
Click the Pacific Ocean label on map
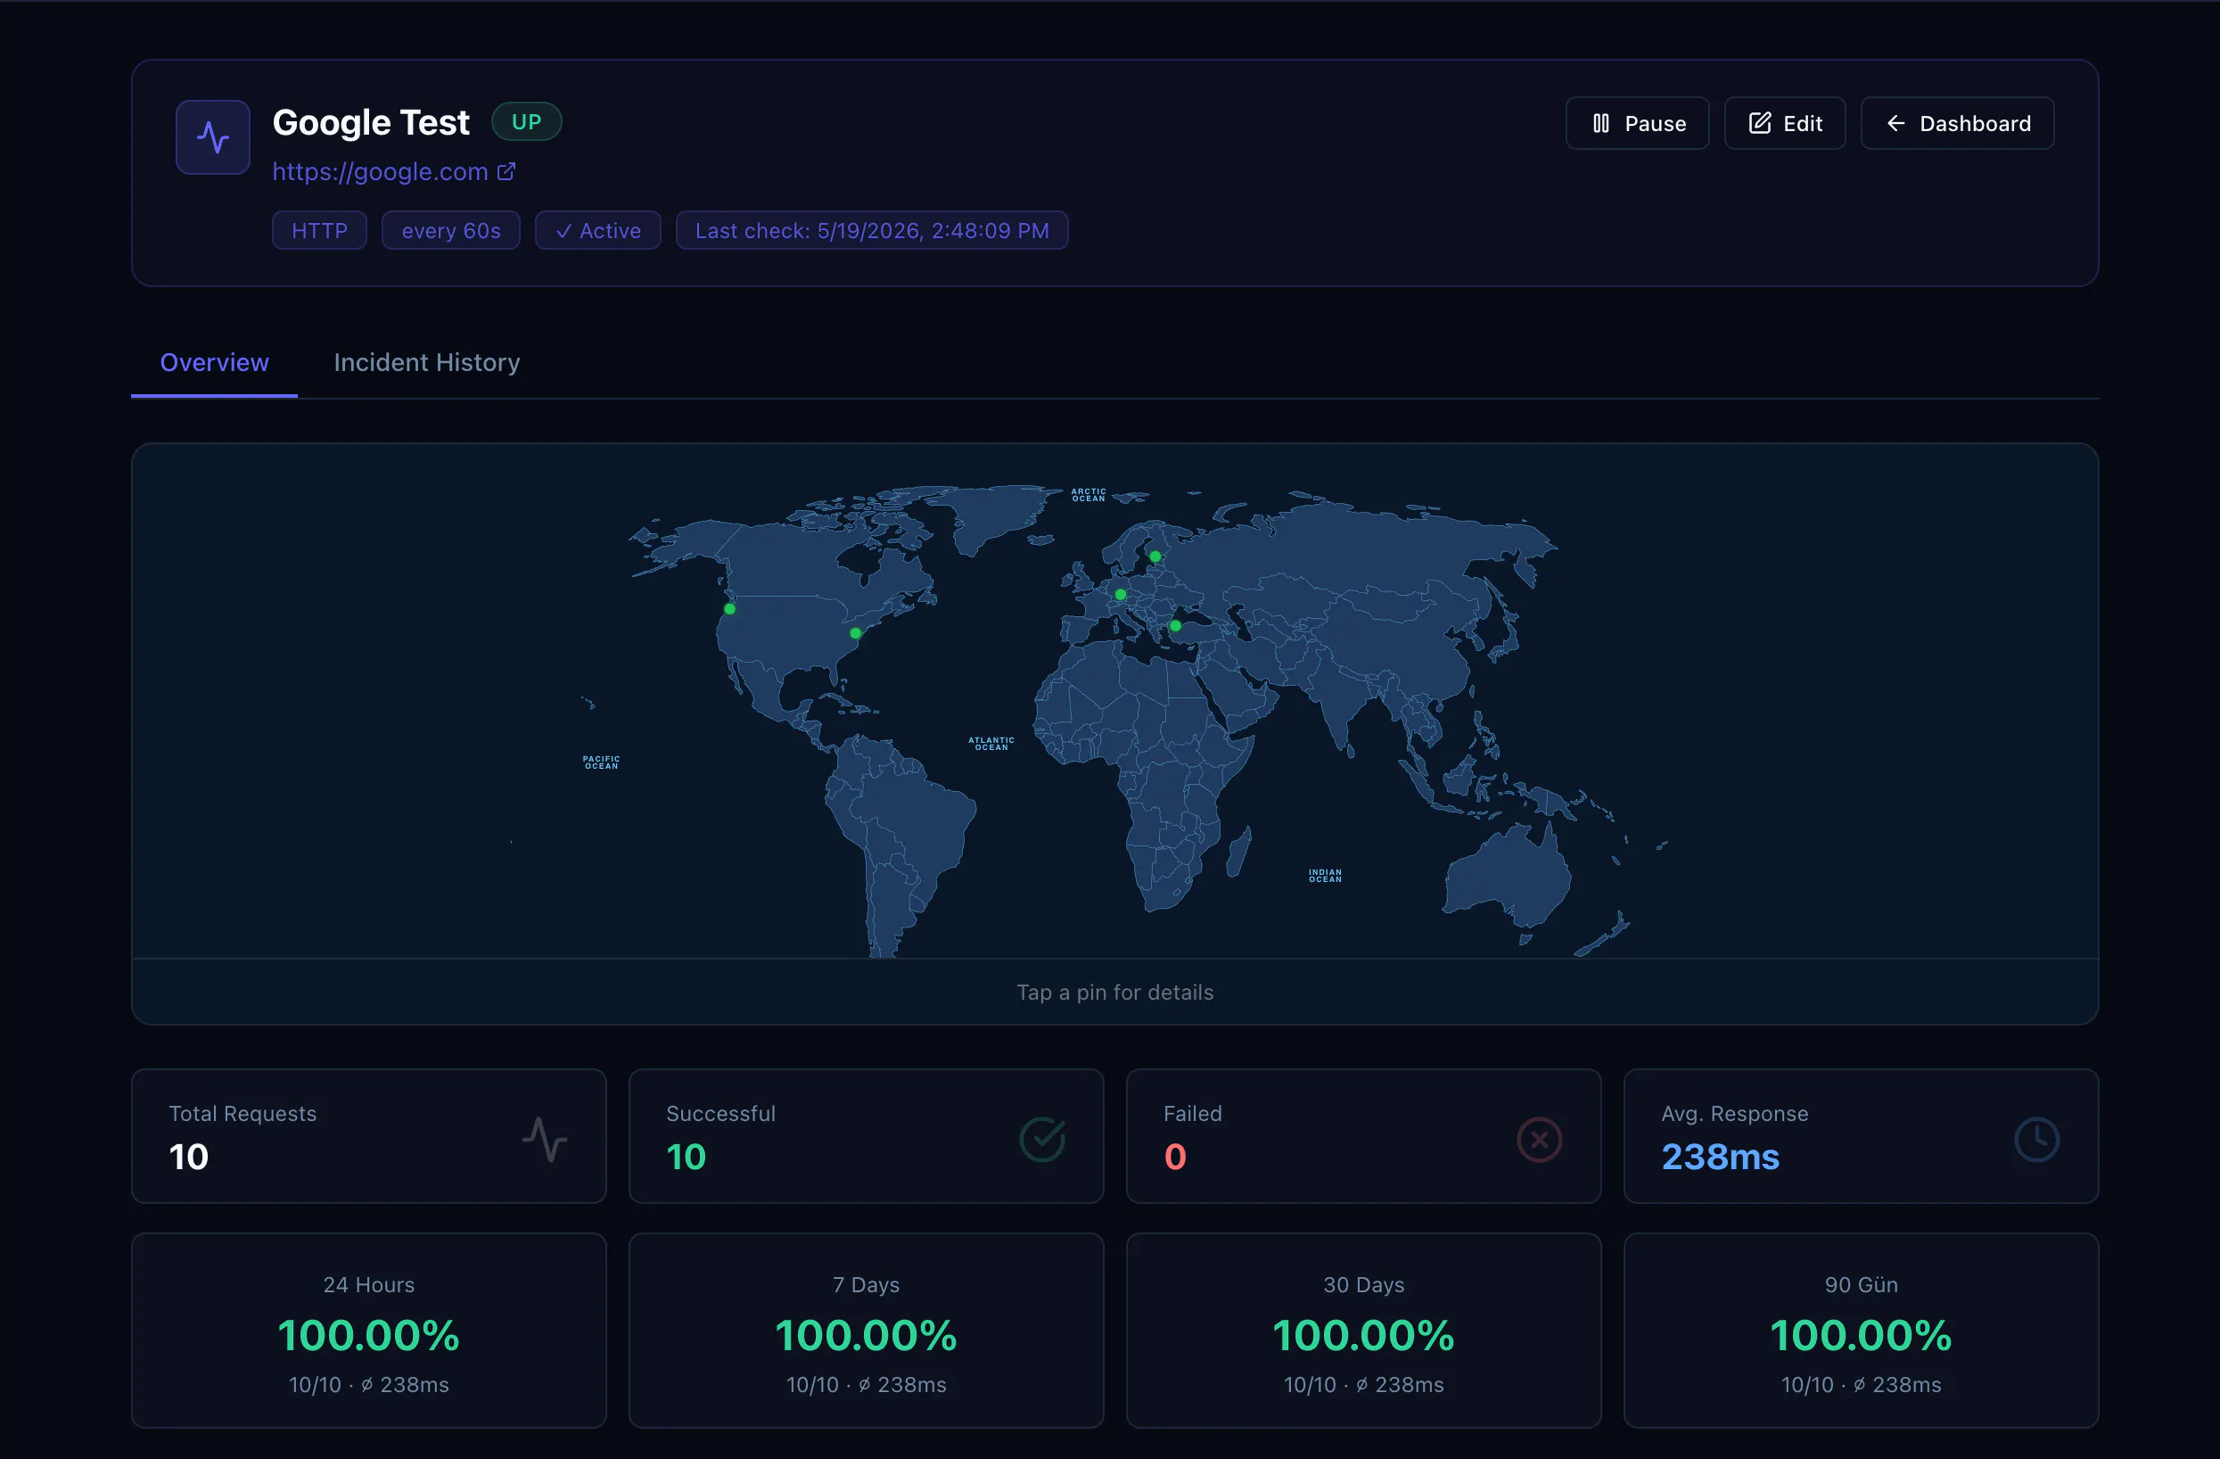[x=601, y=762]
